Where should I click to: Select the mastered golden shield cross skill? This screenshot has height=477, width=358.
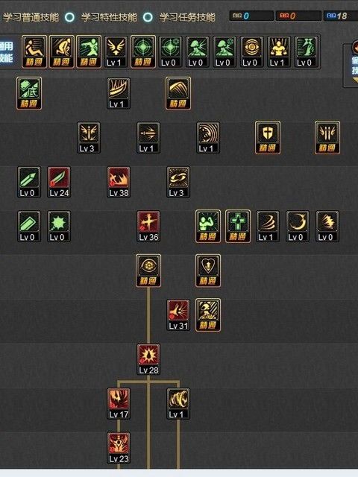pos(268,137)
